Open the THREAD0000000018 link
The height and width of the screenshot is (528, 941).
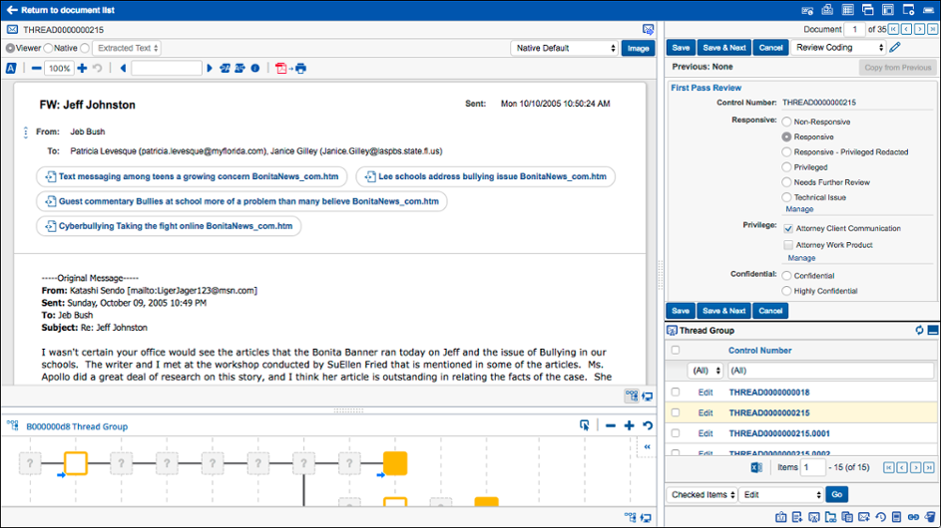768,393
